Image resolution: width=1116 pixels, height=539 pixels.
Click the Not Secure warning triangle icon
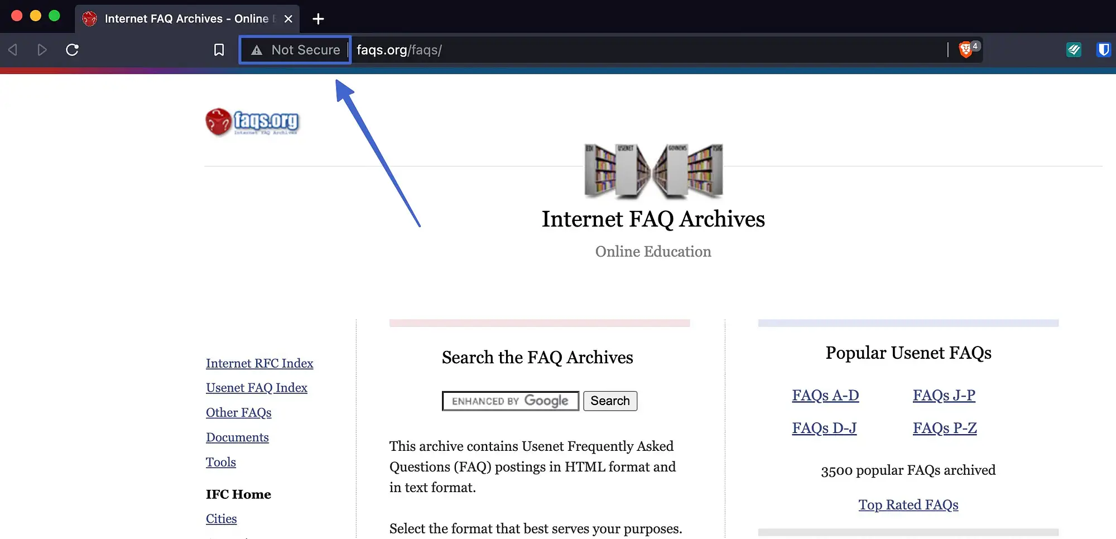[257, 50]
